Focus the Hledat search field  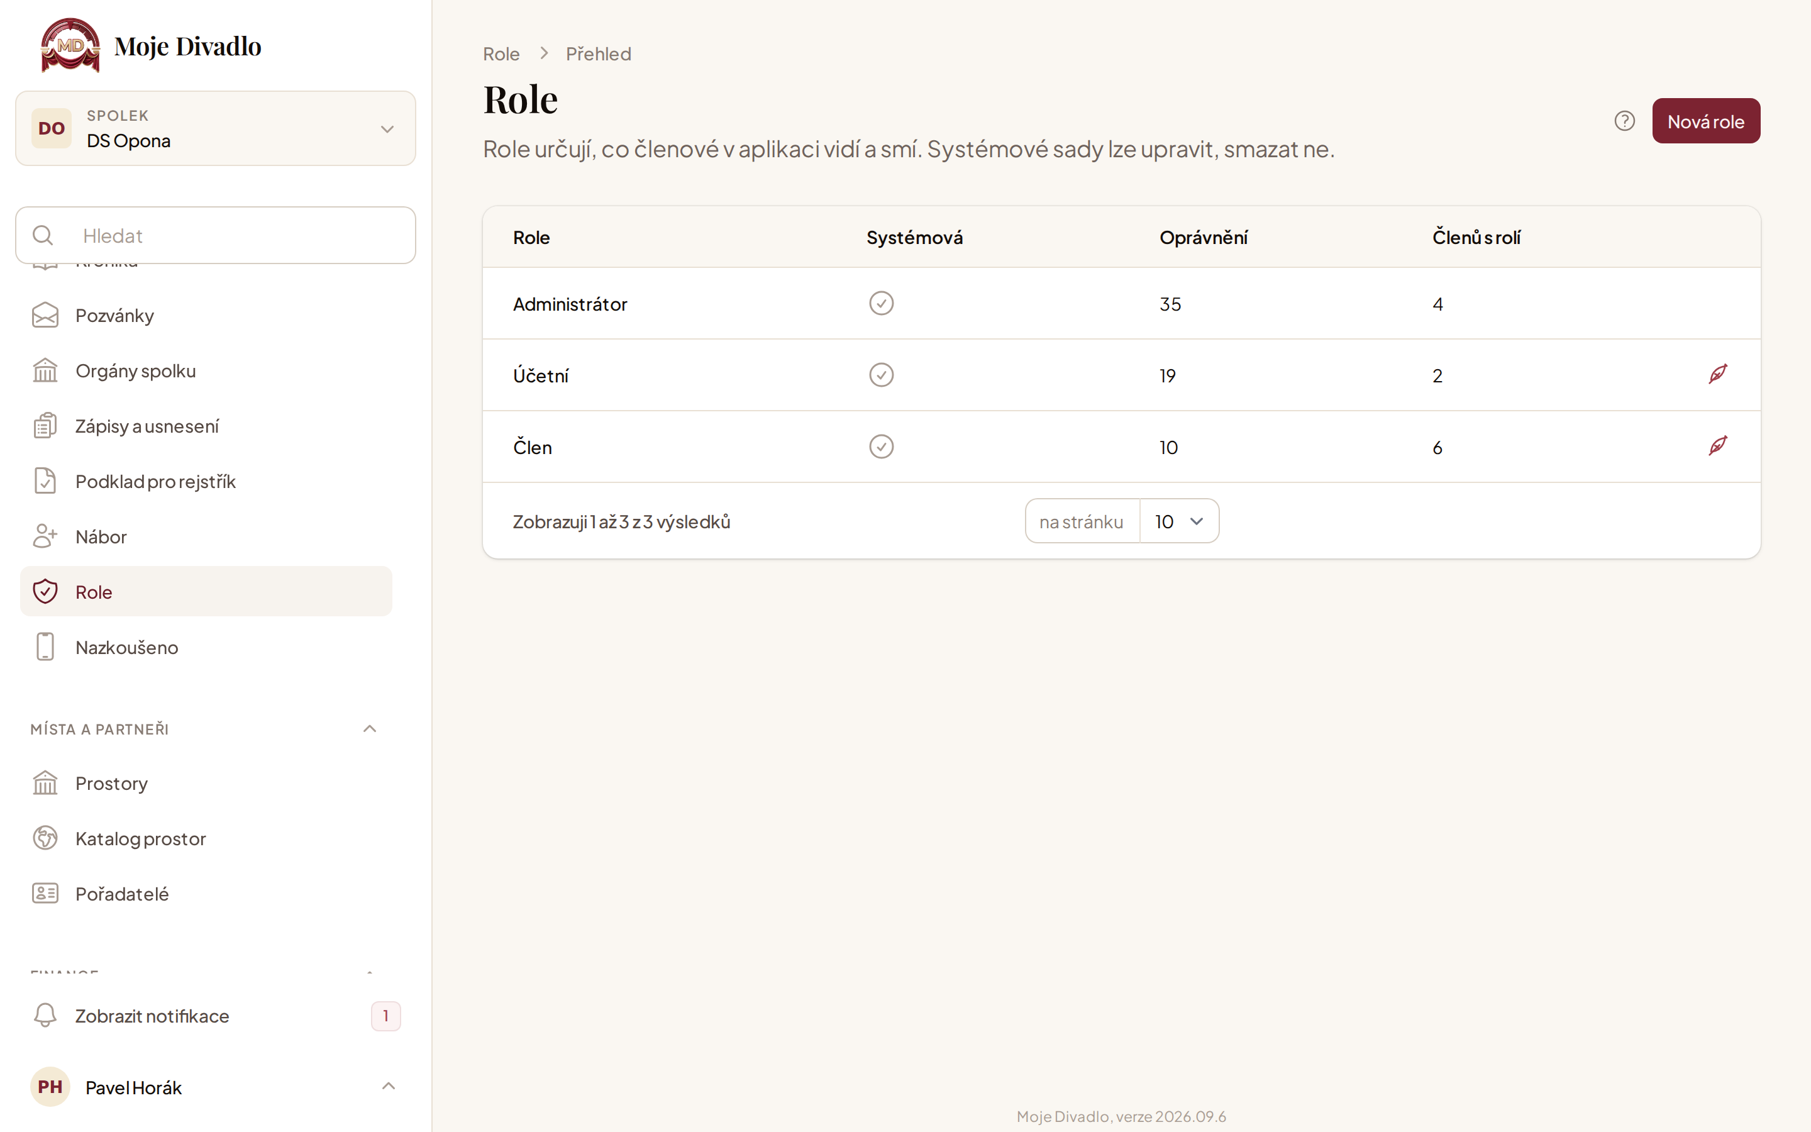(x=216, y=235)
